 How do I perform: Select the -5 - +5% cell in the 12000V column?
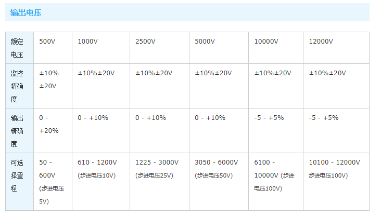324,118
